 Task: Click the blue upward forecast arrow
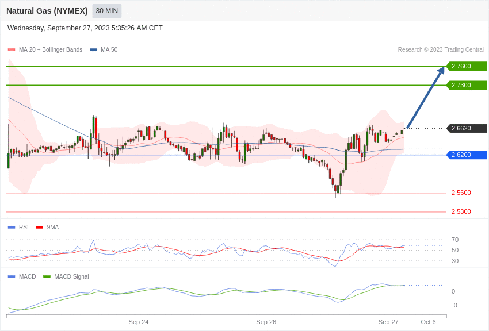[x=425, y=98]
